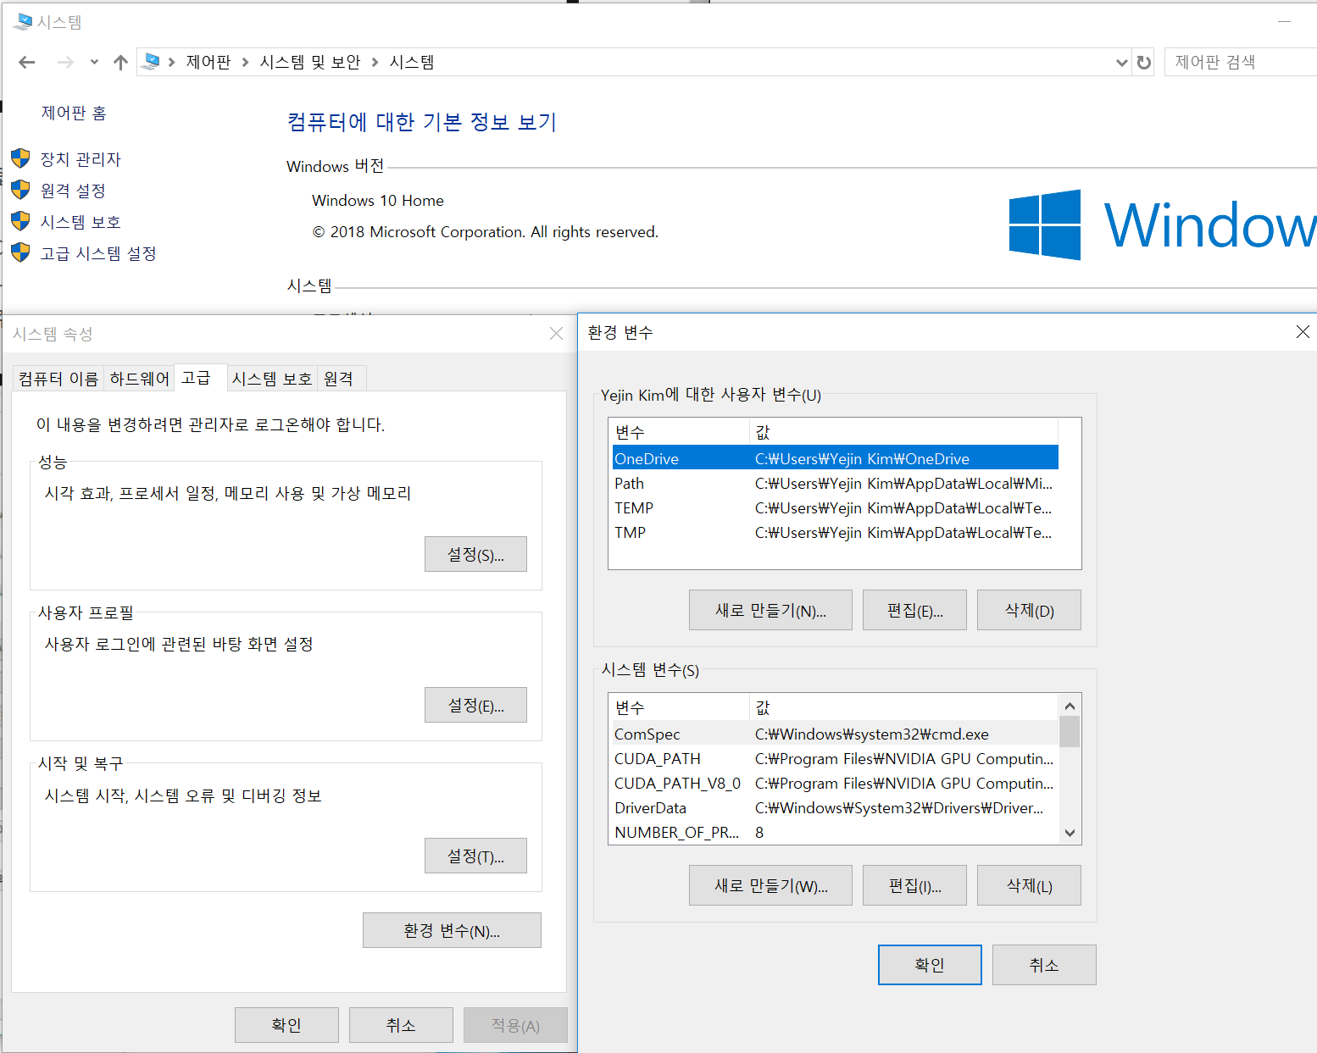The width and height of the screenshot is (1317, 1053).
Task: Switch to 시스템 보호 tab
Action: click(x=272, y=379)
